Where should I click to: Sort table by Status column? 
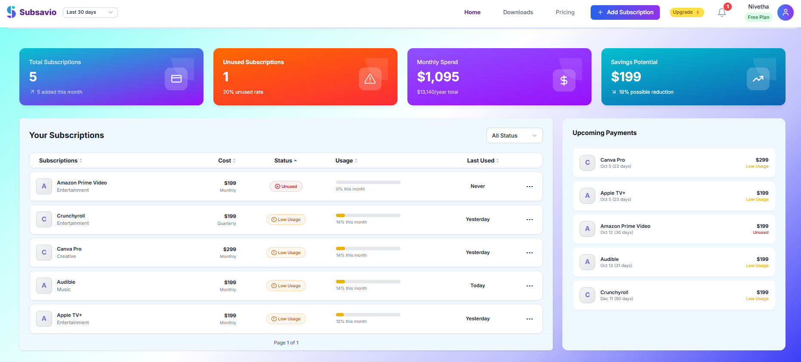coord(285,160)
